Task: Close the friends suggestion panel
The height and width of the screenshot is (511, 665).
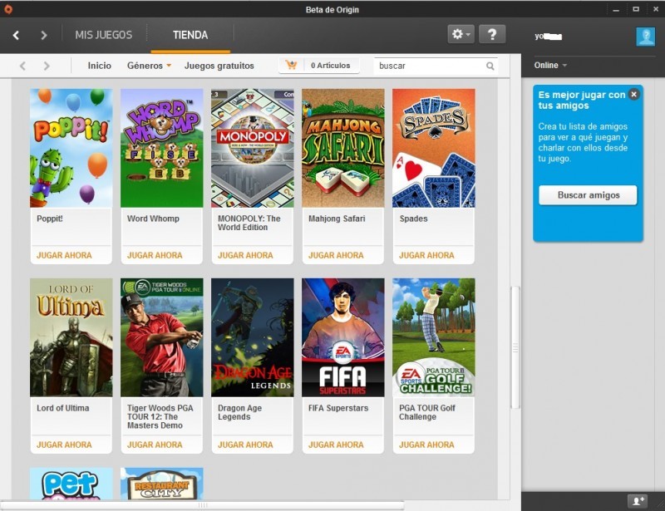Action: point(633,94)
